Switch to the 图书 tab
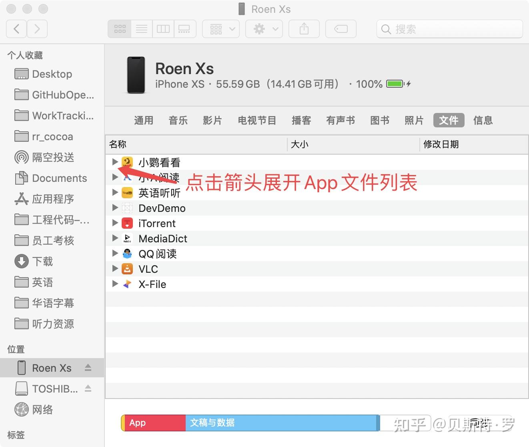The width and height of the screenshot is (529, 447). 380,120
